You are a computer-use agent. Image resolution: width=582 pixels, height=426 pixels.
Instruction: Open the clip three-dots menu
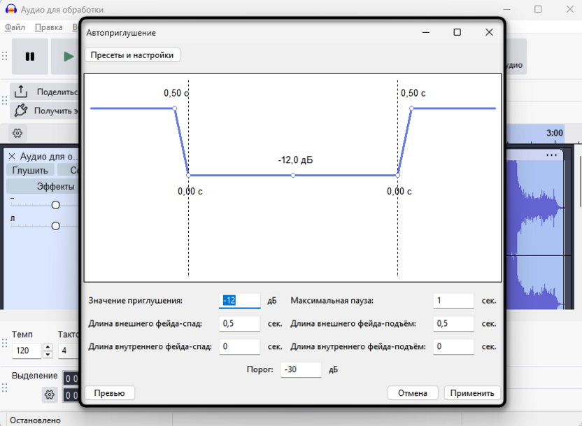[551, 155]
